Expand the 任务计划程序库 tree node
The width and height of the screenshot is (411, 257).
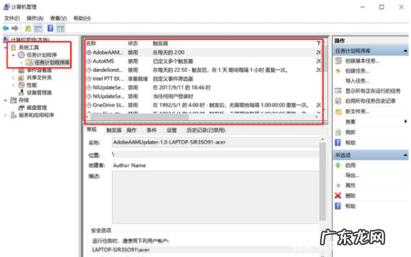coord(21,62)
